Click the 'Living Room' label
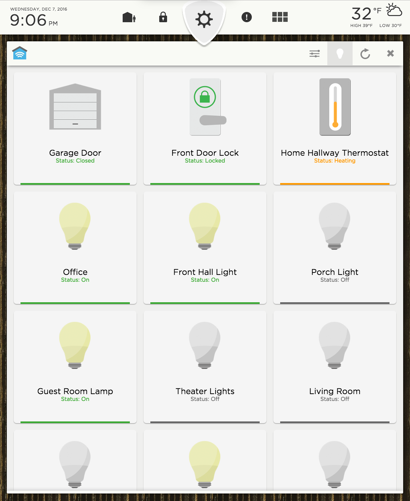Viewport: 410px width, 501px height. [x=335, y=391]
